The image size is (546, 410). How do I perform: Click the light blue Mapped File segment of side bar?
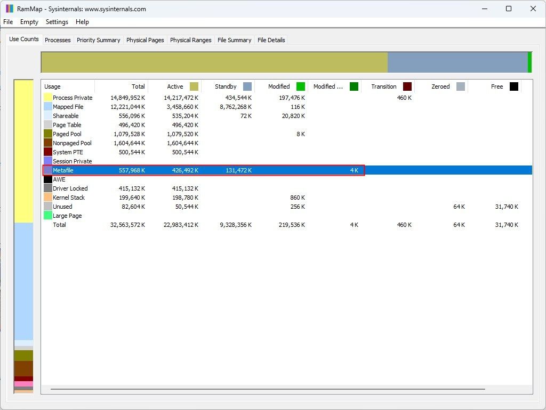tap(23, 281)
